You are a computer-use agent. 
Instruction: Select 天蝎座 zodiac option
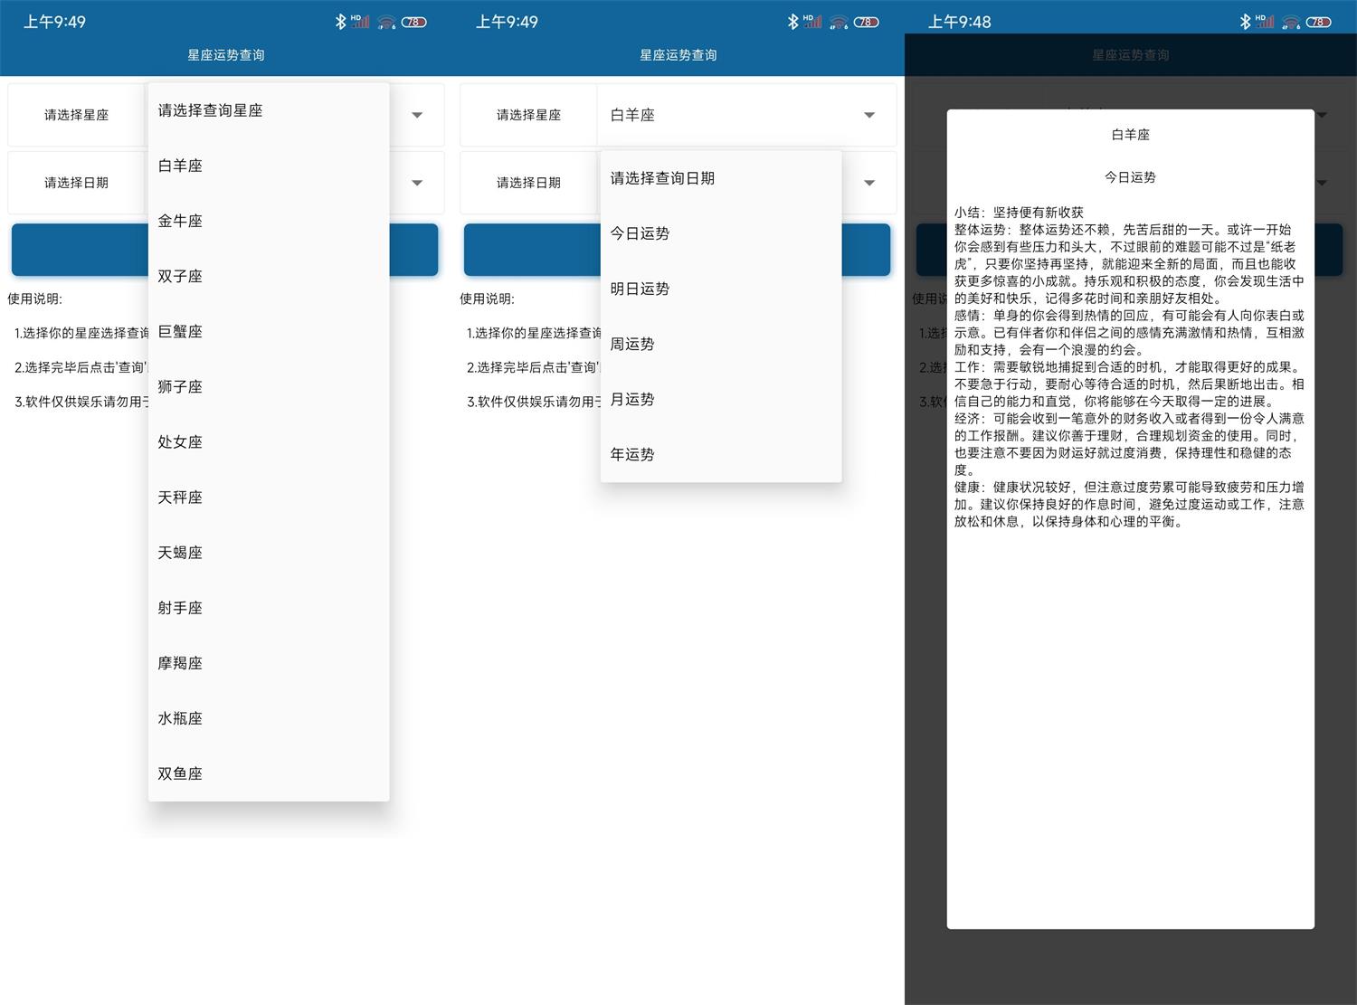tap(180, 552)
